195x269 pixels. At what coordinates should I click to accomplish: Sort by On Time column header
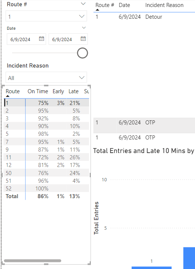(x=38, y=91)
